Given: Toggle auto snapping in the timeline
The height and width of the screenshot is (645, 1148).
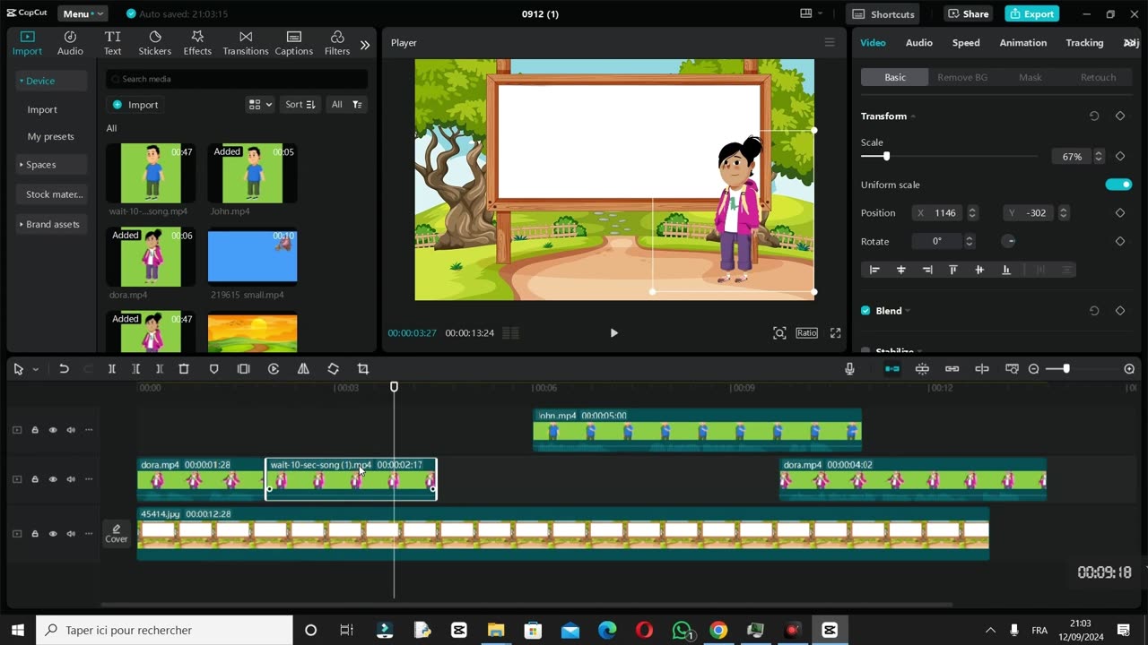Looking at the screenshot, I should click(x=922, y=369).
